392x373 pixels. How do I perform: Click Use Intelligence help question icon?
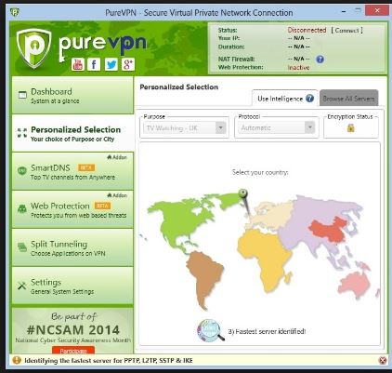(309, 99)
